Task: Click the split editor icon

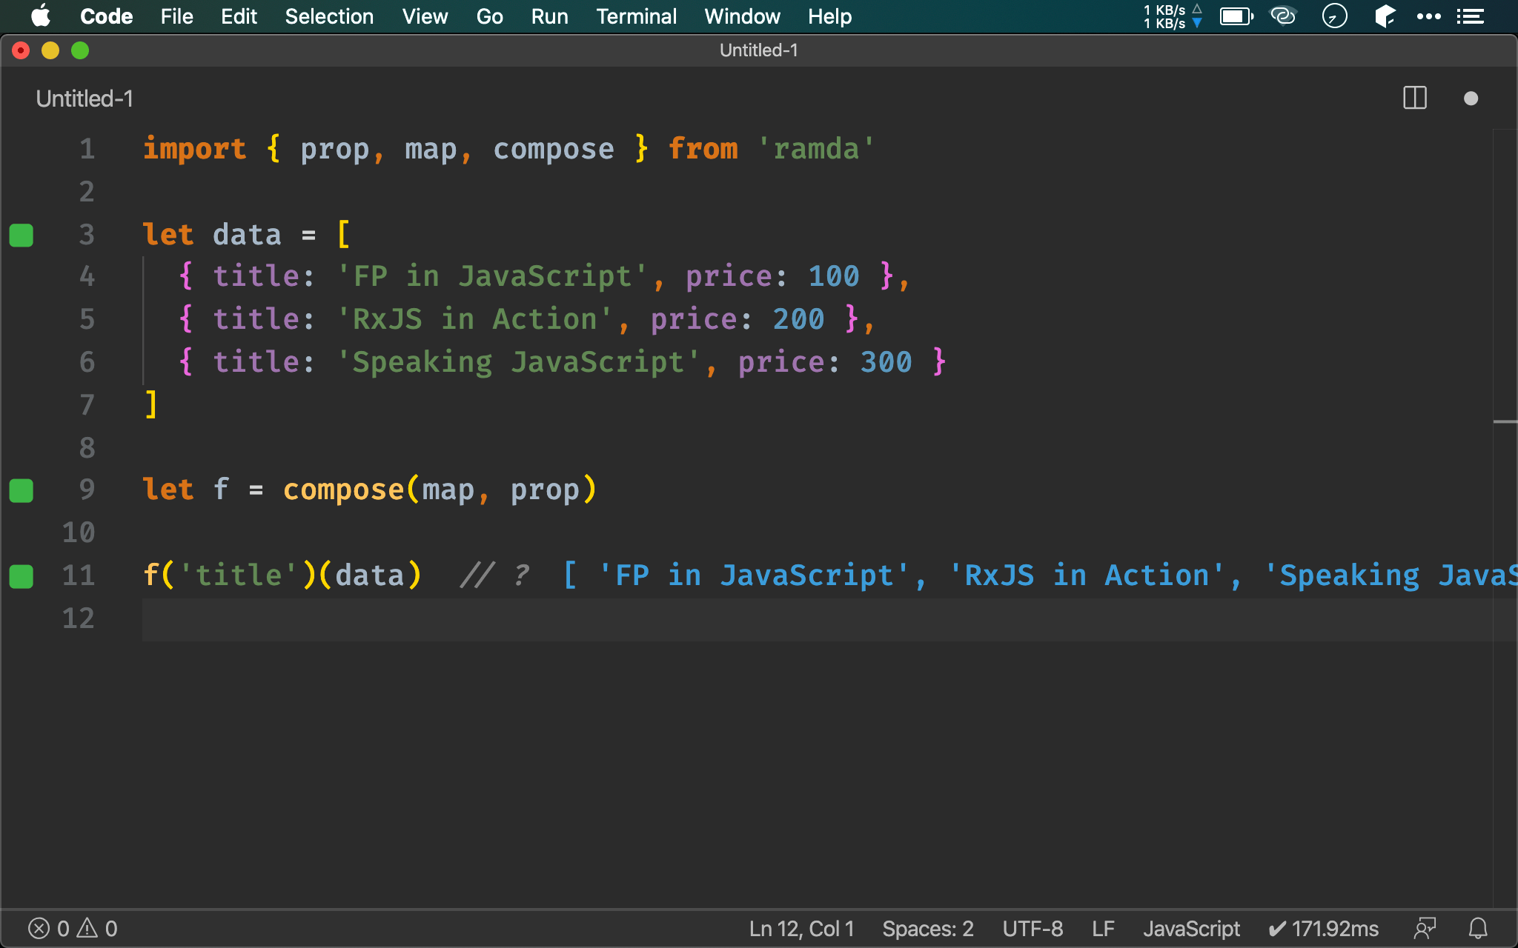Action: (x=1414, y=98)
